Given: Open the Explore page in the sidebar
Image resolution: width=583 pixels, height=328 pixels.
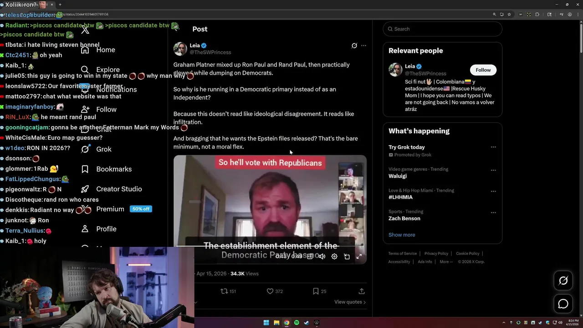Looking at the screenshot, I should [x=108, y=70].
